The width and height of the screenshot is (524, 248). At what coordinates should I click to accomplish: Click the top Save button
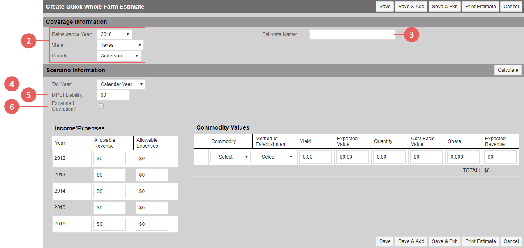(384, 6)
